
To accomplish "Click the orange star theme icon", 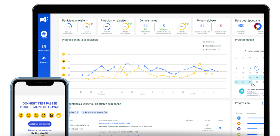I will pos(239,123).
